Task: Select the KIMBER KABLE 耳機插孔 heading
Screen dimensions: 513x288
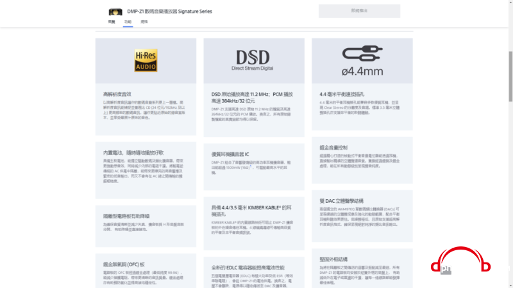Action: coord(251,211)
